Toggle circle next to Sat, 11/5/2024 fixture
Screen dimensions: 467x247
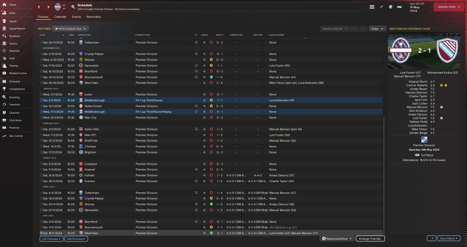click(41, 227)
